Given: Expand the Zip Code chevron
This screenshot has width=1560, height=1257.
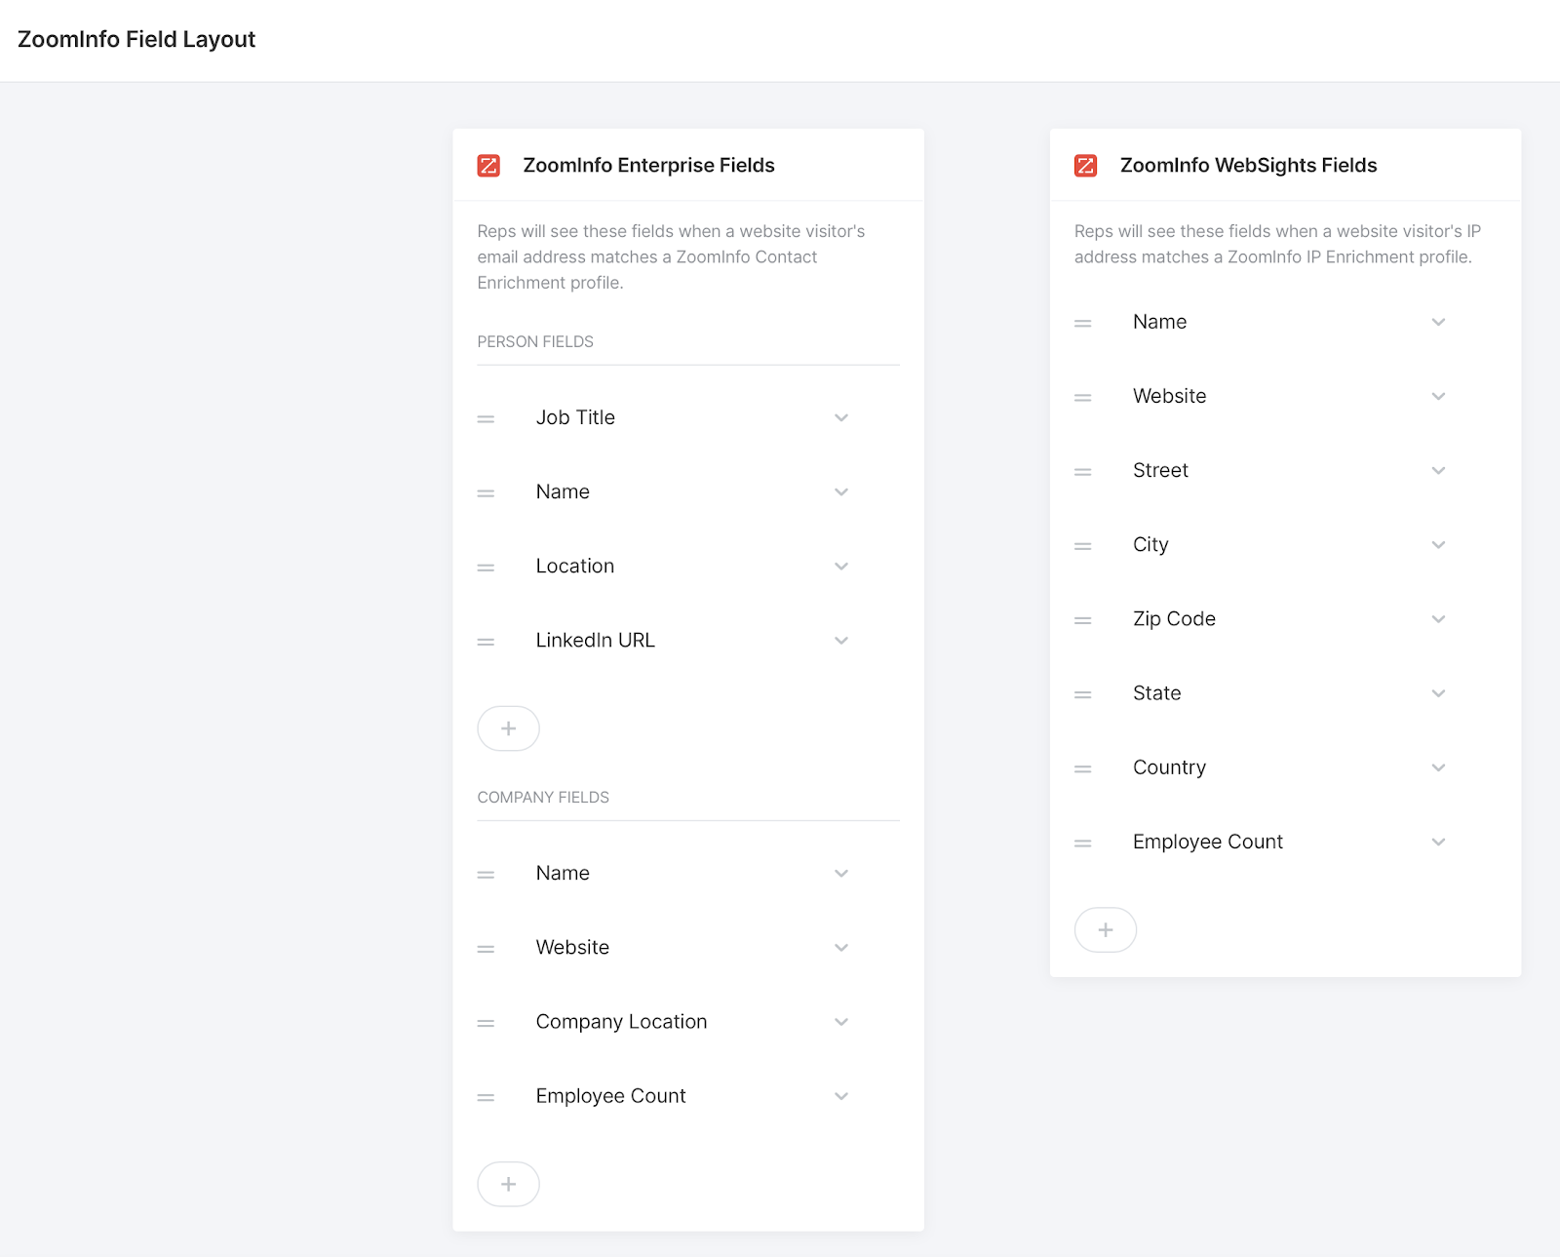Looking at the screenshot, I should (1438, 618).
